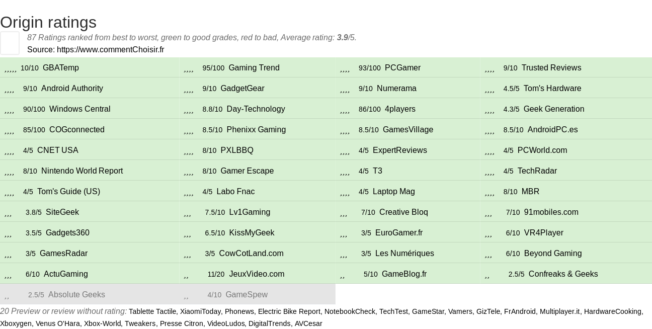Viewport: 652px width, 329px height.
Task: Select the Confreaks & Geeks entry
Action: 563,274
